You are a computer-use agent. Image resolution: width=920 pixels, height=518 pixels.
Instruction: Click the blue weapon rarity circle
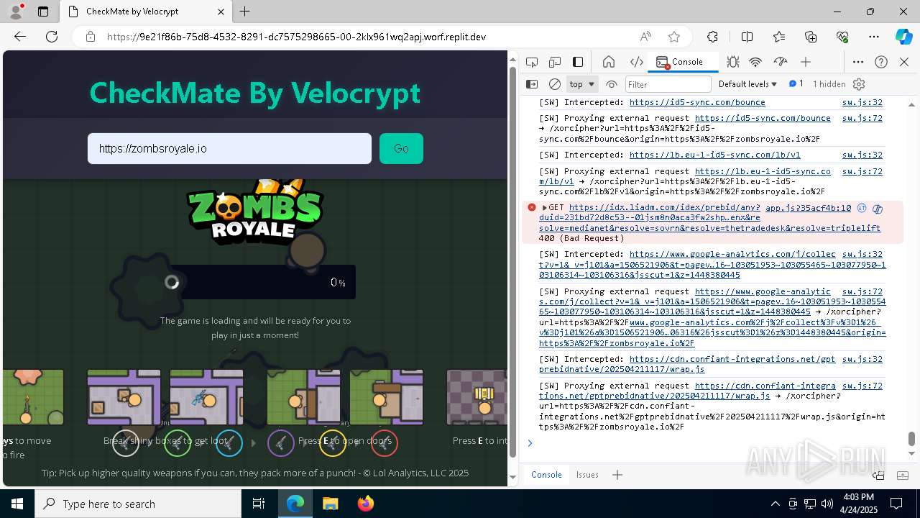(229, 443)
